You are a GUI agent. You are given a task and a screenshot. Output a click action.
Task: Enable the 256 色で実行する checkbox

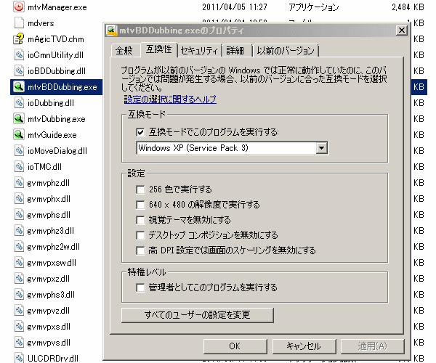click(x=140, y=189)
